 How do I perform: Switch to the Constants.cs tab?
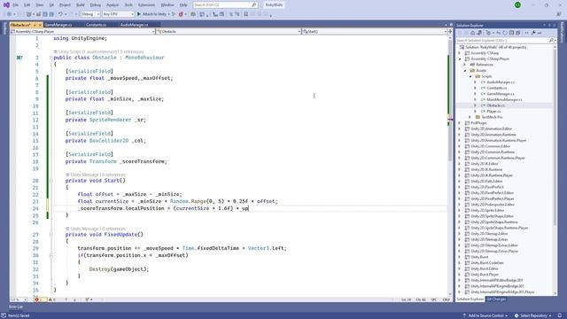96,25
